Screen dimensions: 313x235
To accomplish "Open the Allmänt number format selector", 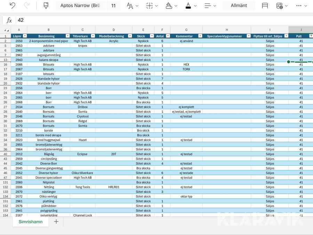I will click(239, 6).
